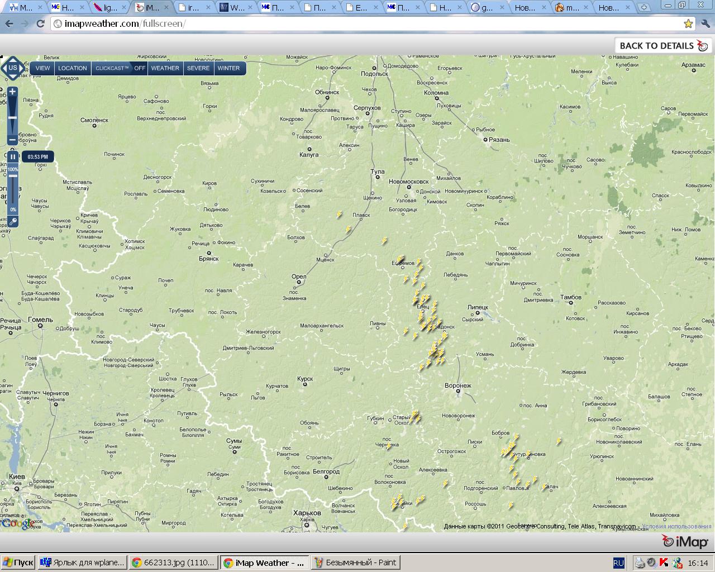Viewport: 715px width, 572px height.
Task: Click the browser forward arrow
Action: click(25, 23)
